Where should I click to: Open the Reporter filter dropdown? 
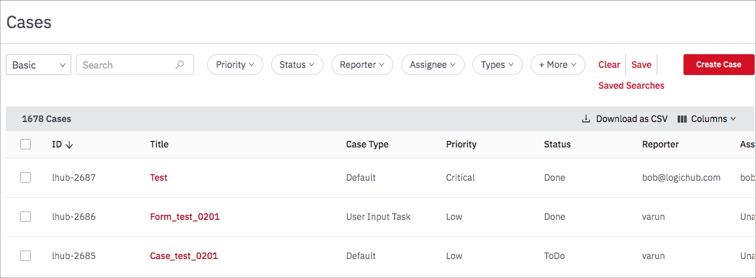point(362,65)
